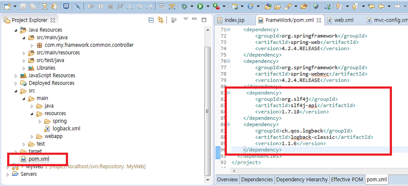
Task: Click the Resume debug icon
Action: pos(91,6)
